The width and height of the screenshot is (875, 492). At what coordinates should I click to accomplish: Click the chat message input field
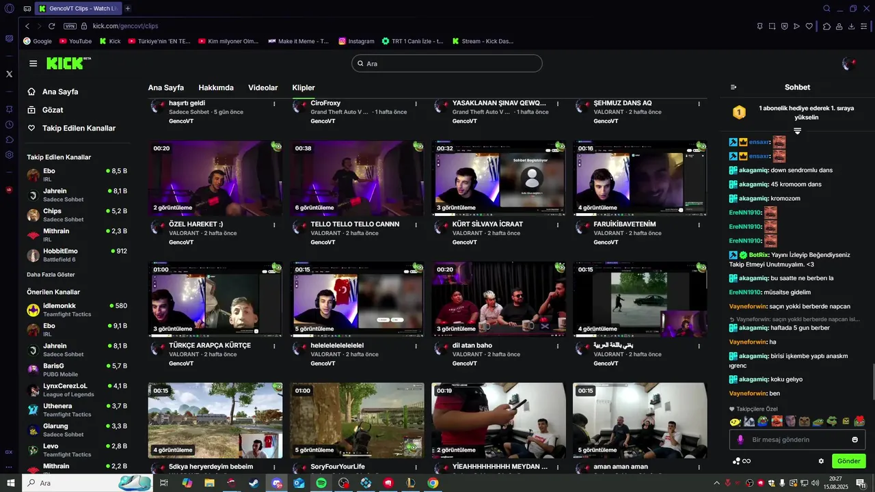[798, 439]
